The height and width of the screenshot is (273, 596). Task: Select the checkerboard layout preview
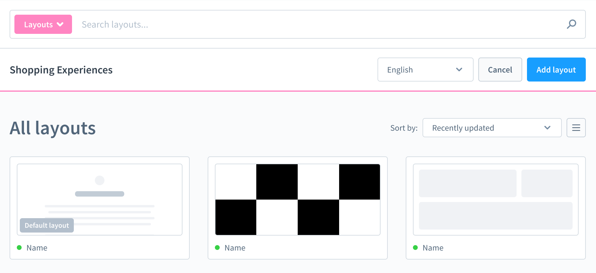(298, 200)
